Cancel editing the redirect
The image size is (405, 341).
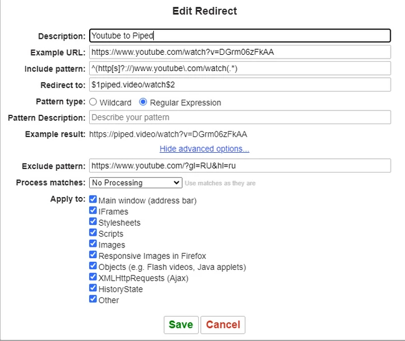click(x=223, y=325)
